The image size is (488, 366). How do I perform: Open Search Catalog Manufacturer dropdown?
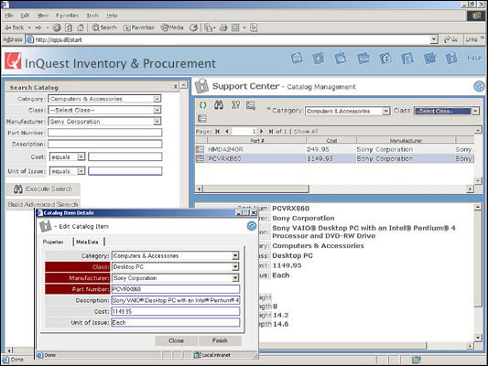click(157, 122)
